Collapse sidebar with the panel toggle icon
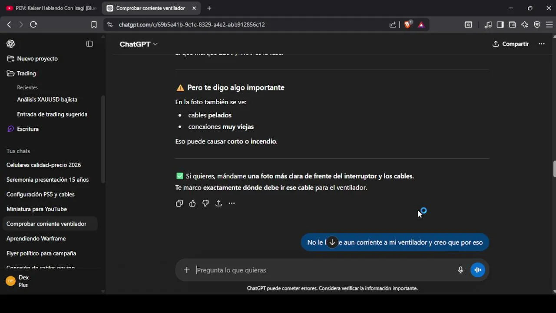Viewport: 556px width, 313px height. coord(89,44)
